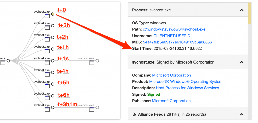258x123 pixels.
Task: Click the svchost.exe window icon labeled t+6h
Action: (47, 98)
